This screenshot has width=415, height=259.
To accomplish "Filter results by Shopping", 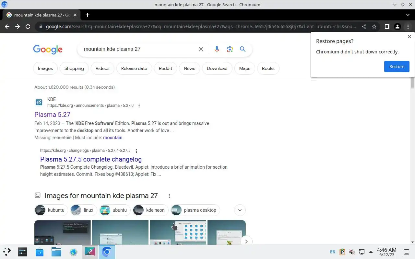I will point(74,68).
